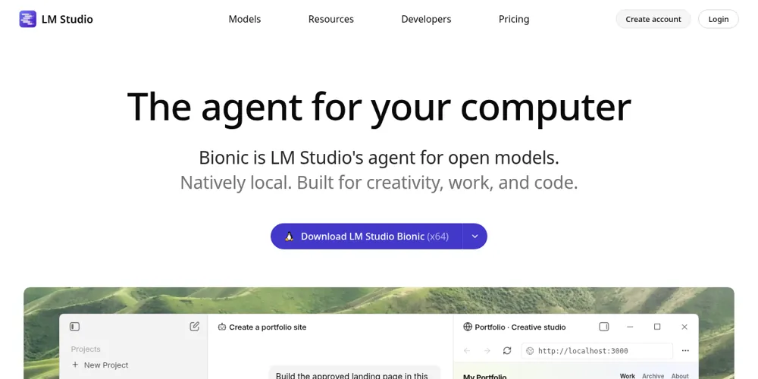Click the site info icon in address bar
Viewport: 758px width, 379px height.
coord(530,351)
